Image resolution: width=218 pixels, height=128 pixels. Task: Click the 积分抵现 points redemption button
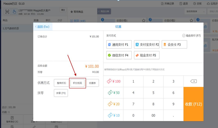pyautogui.click(x=78, y=83)
